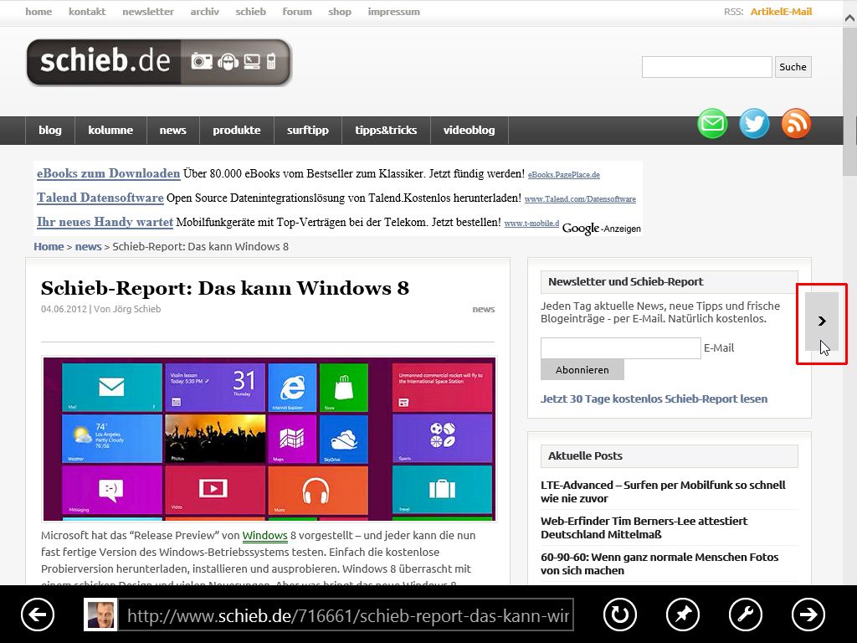Open the shop link in top menu
This screenshot has height=643, width=857.
[x=340, y=12]
